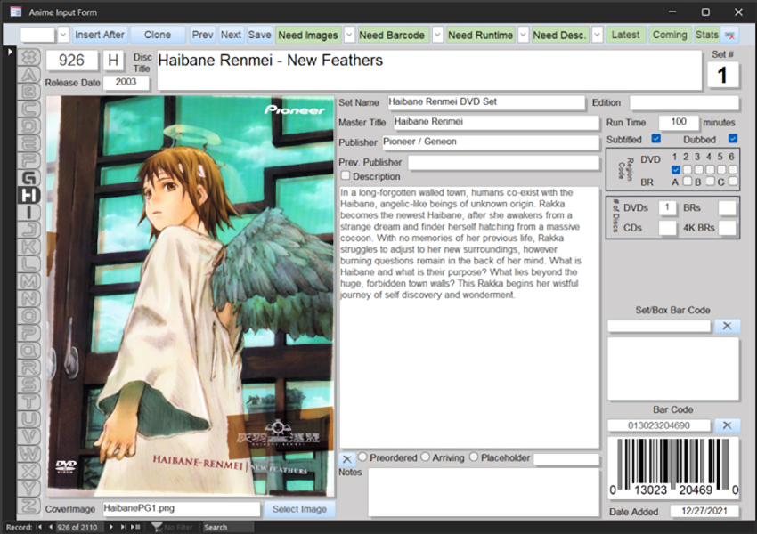Click the Need Runtime button

[480, 36]
